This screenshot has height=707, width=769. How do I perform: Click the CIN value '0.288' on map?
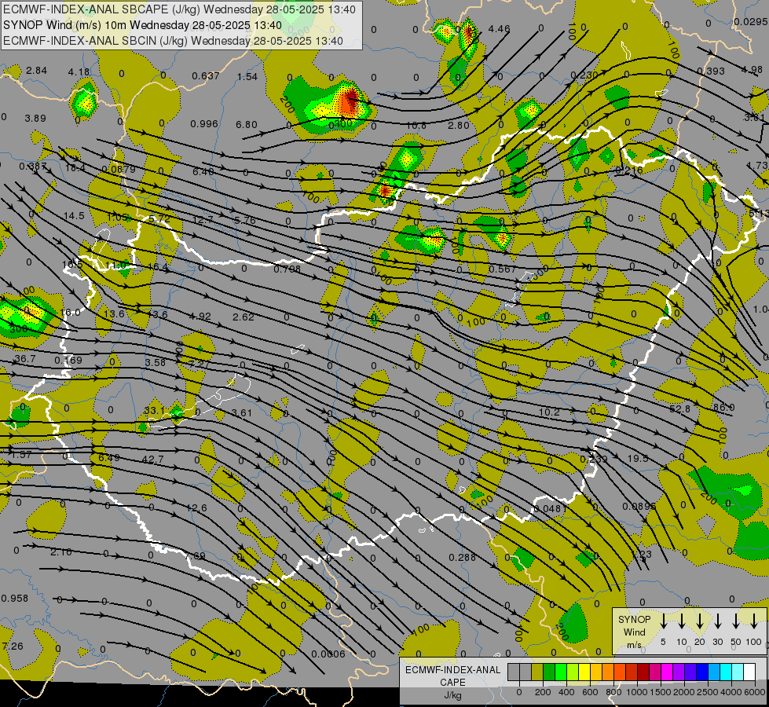[x=463, y=558]
